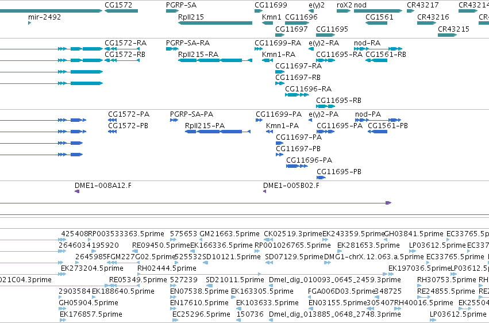The width and height of the screenshot is (489, 323).
Task: Select protein CG11697-PA
Action: pyautogui.click(x=280, y=143)
